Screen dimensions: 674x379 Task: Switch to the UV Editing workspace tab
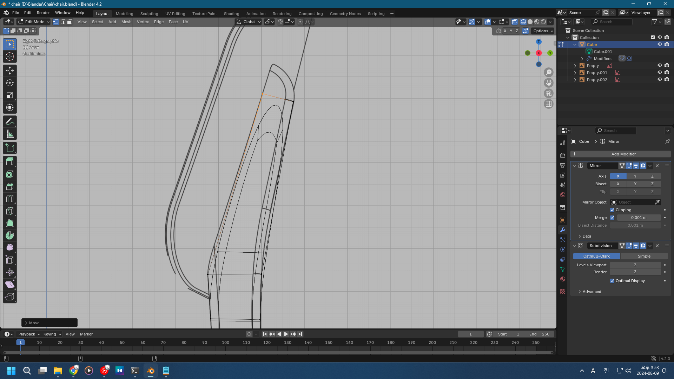(x=175, y=14)
